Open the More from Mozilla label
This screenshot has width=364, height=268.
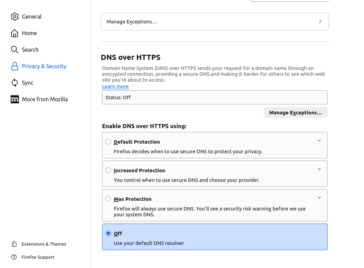pos(45,99)
